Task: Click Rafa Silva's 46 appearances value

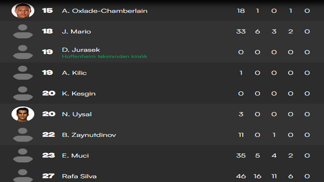Action: [x=241, y=176]
